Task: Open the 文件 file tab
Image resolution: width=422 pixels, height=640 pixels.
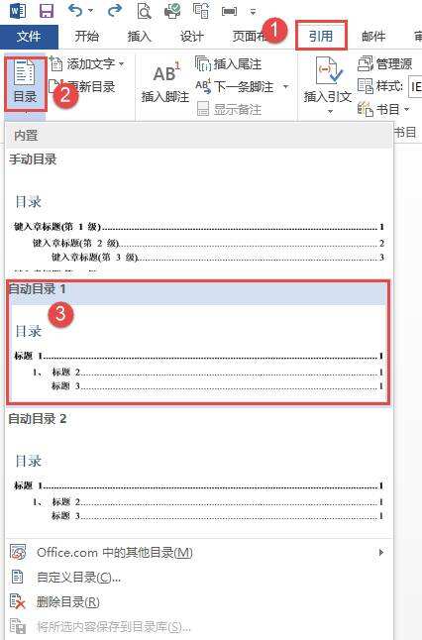Action: tap(29, 37)
